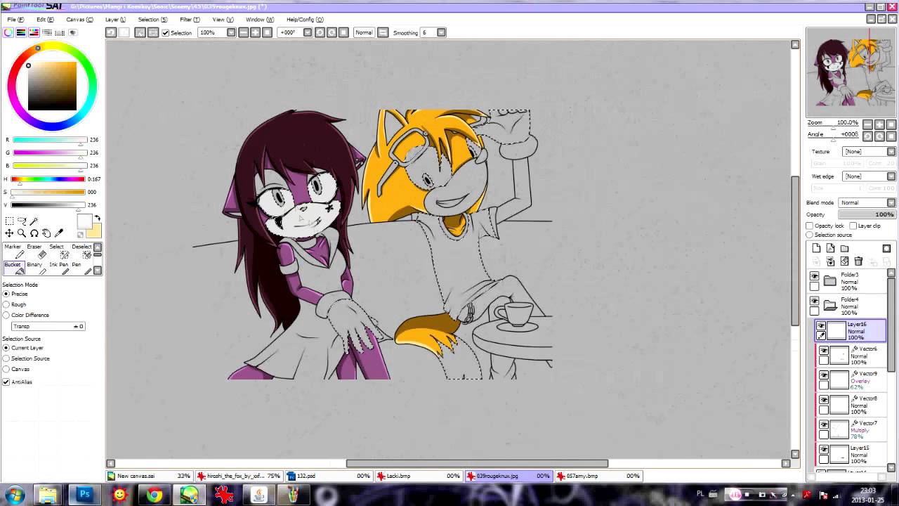Screen dimensions: 899x506
Task: Enable the Opacity lock checkbox
Action: coord(810,226)
